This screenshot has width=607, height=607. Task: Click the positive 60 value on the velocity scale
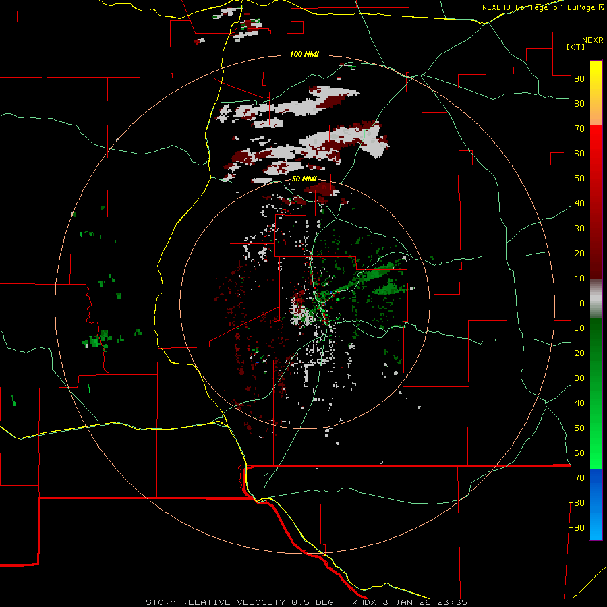(579, 154)
